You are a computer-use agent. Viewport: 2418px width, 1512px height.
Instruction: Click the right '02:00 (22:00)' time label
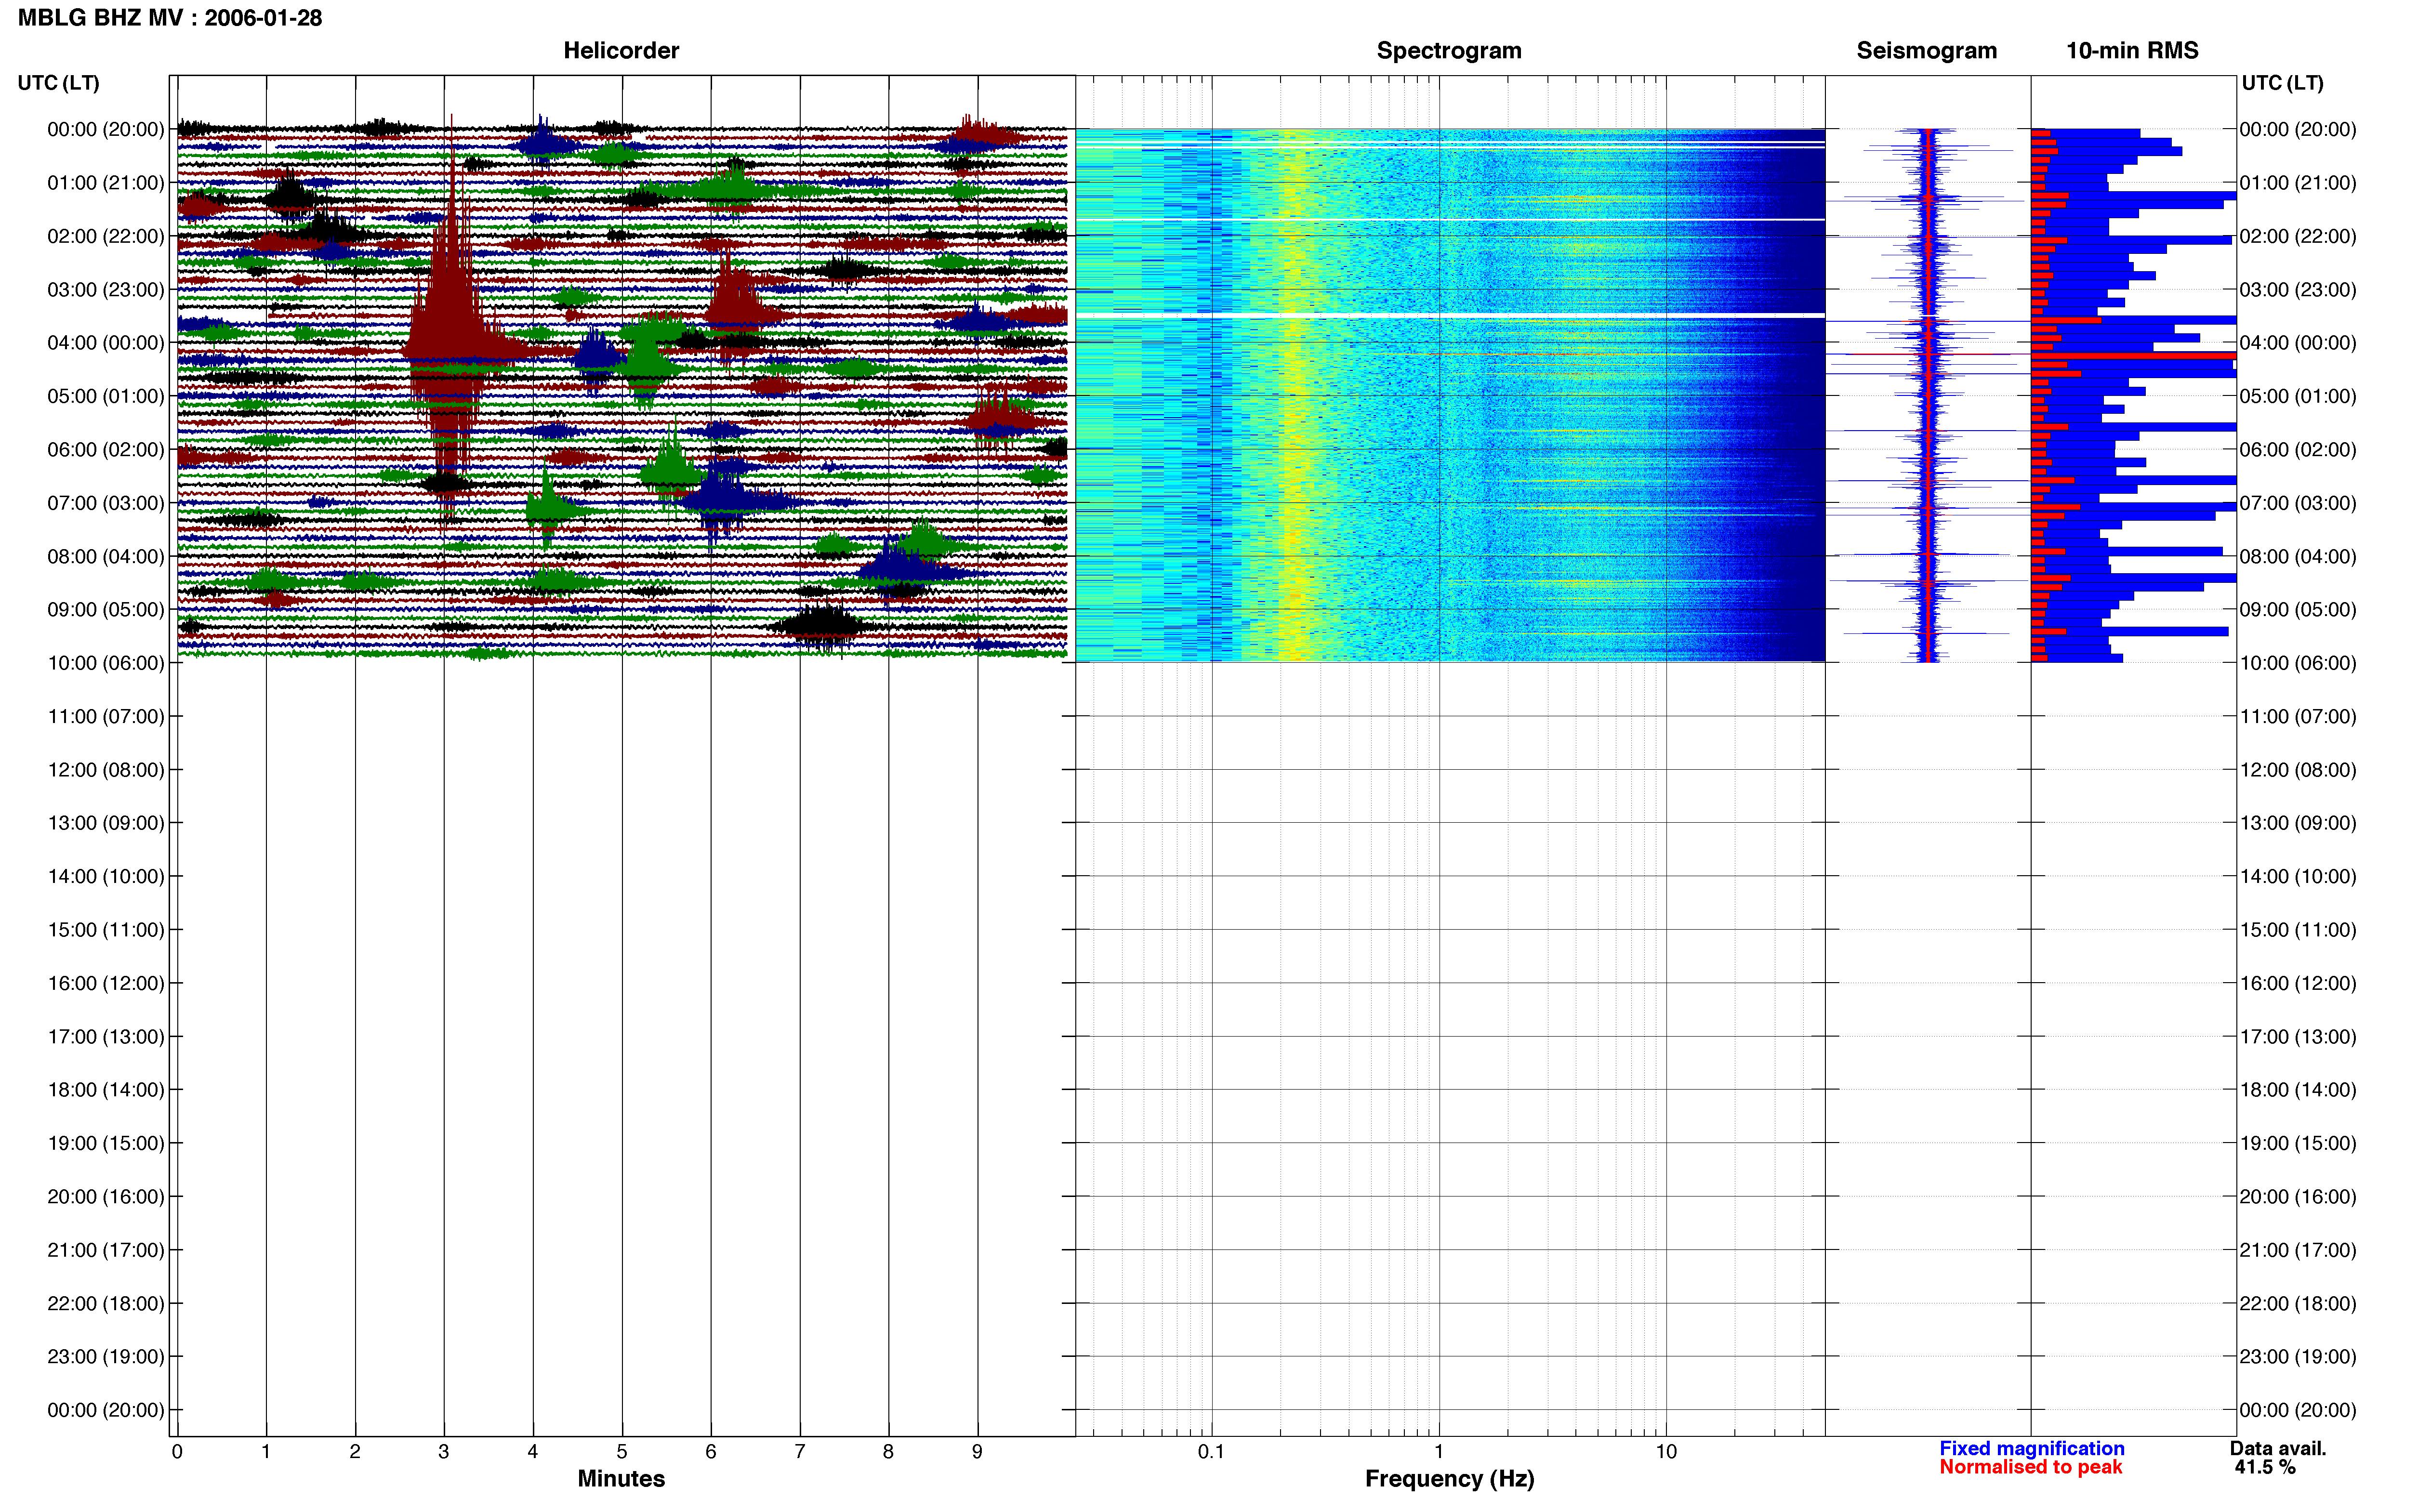[2298, 236]
